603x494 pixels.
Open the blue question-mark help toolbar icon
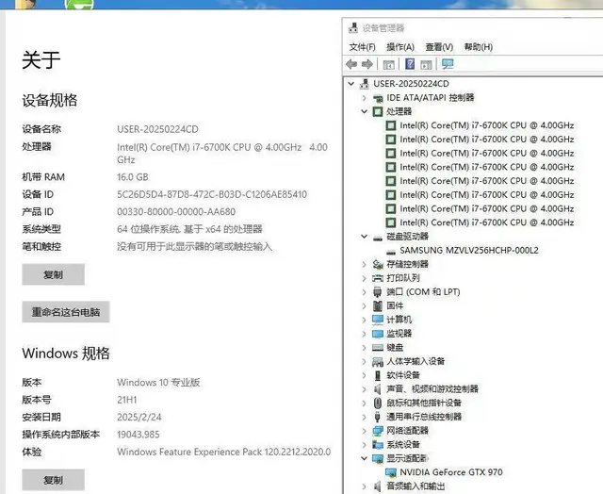pyautogui.click(x=410, y=64)
